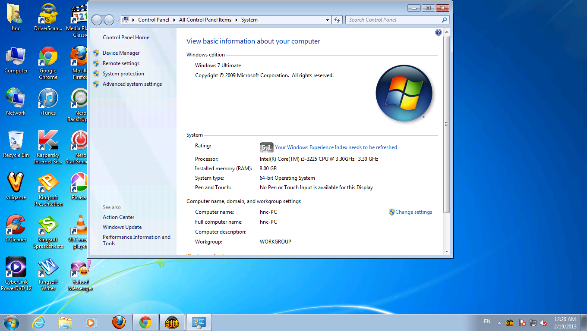
Task: Click the Forward navigation arrow
Action: tap(109, 20)
